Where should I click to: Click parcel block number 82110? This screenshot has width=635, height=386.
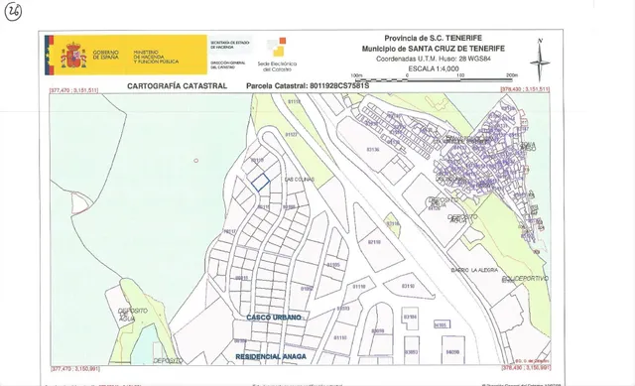[x=374, y=242]
